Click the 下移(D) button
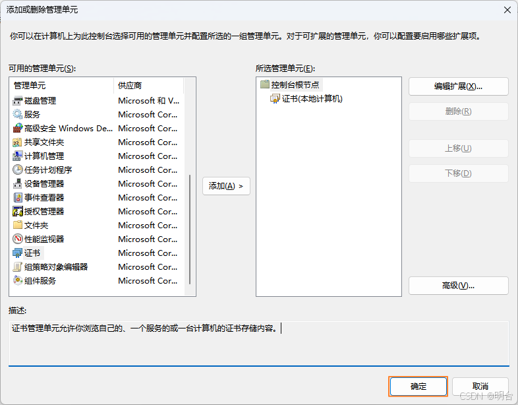Image resolution: width=518 pixels, height=405 pixels. click(458, 173)
